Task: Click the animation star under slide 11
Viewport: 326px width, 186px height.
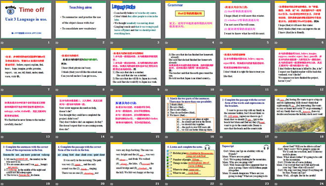Action: pyautogui.click(x=221, y=90)
